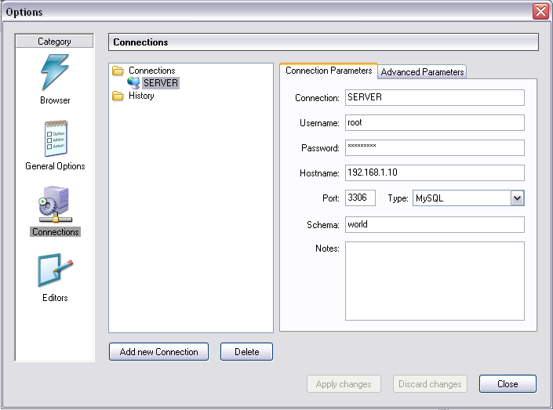Click the Close button at bottom
Screen dimensions: 553x410
tap(508, 384)
